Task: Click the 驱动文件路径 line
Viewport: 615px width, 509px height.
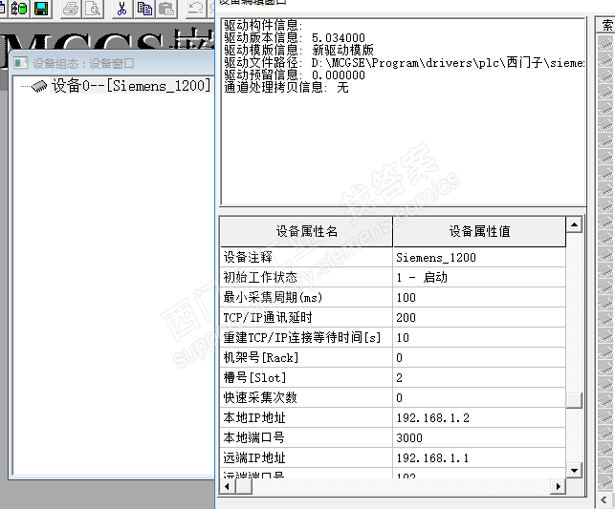Action: (404, 63)
